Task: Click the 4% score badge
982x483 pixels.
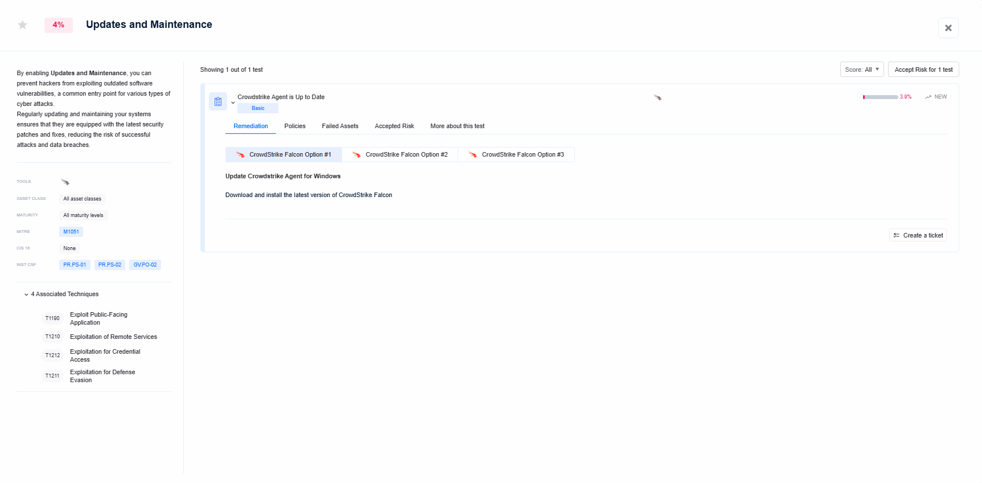Action: coord(59,25)
